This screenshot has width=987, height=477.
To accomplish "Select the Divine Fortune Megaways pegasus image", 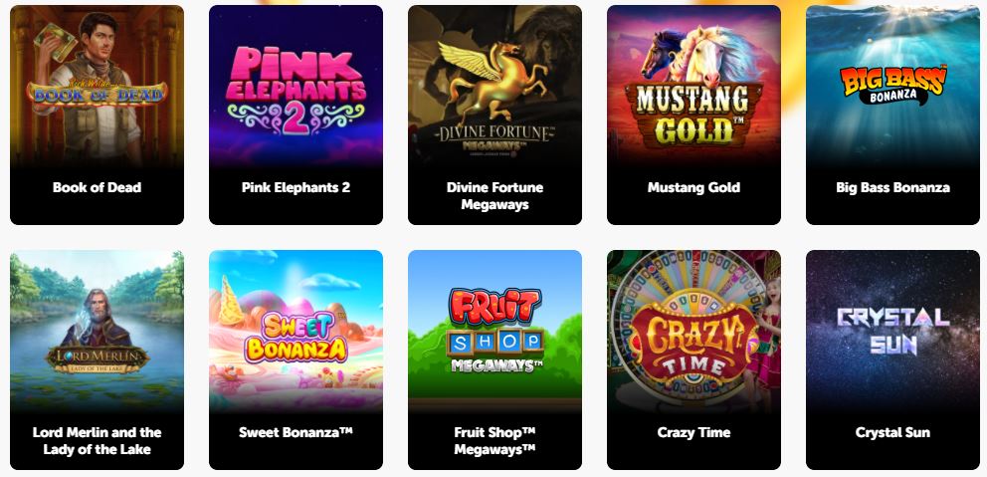I will click(494, 86).
